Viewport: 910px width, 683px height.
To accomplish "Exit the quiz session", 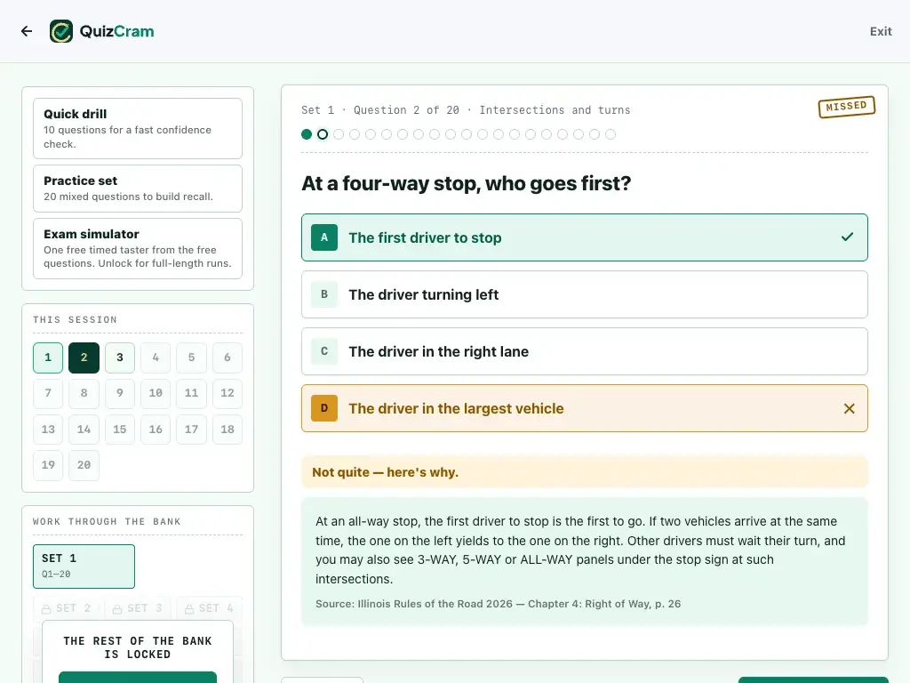I will pyautogui.click(x=881, y=31).
